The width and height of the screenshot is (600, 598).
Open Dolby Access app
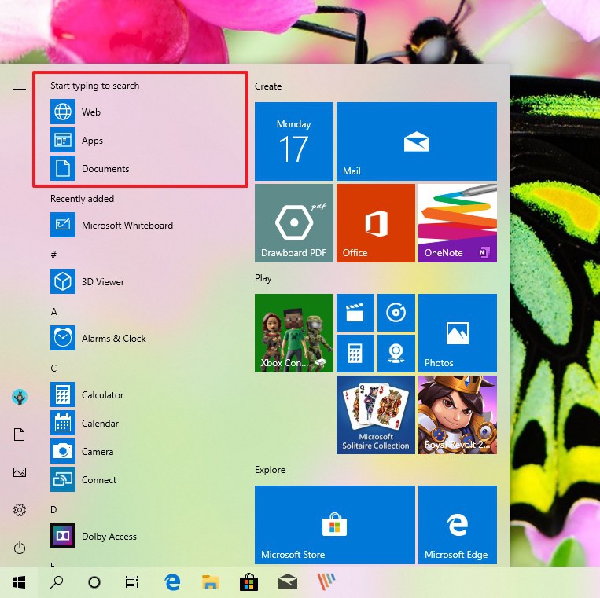109,537
